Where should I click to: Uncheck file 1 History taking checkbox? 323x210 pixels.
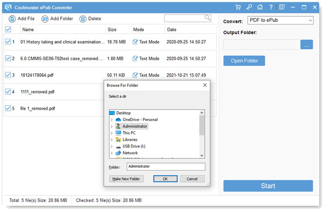tap(8, 42)
